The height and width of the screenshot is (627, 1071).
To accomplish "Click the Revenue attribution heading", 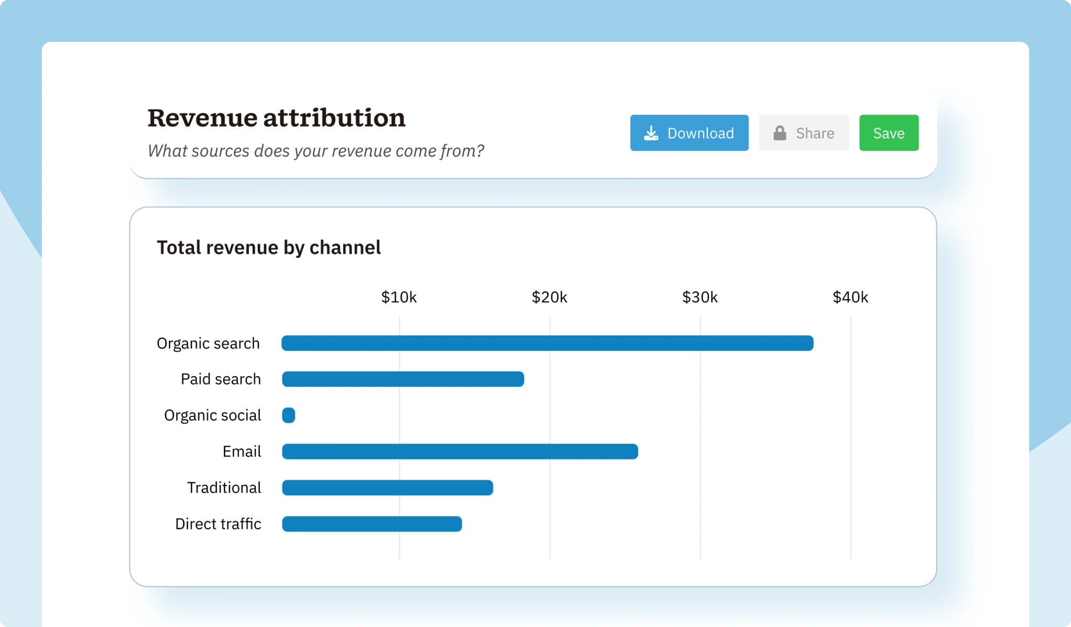I will coord(276,118).
